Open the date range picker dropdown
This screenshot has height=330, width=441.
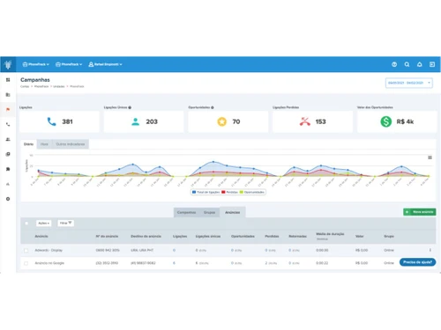[x=409, y=83]
